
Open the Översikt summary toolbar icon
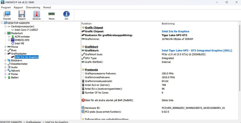point(7,15)
